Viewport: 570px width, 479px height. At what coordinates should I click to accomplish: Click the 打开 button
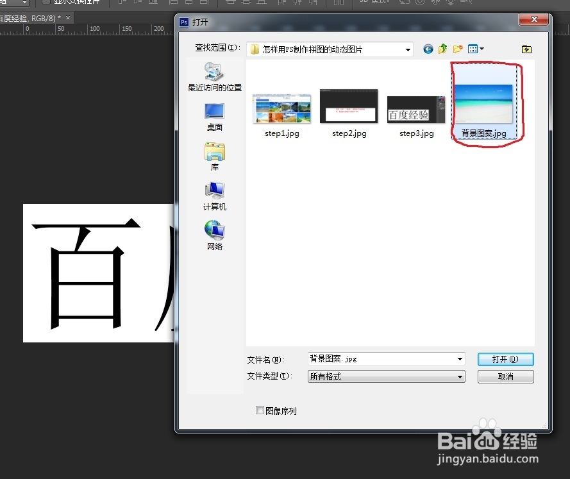505,359
